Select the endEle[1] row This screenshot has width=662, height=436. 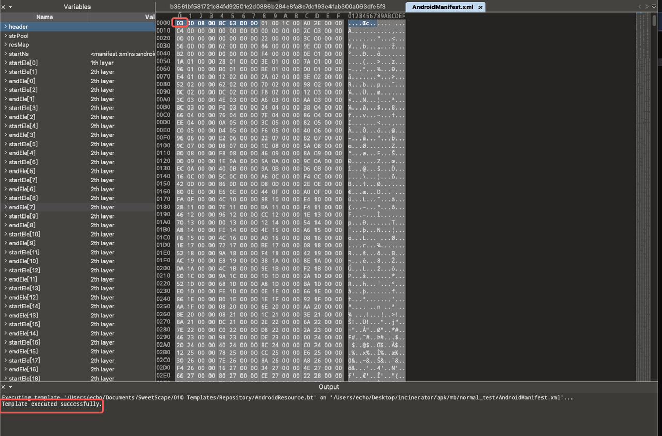click(x=78, y=99)
